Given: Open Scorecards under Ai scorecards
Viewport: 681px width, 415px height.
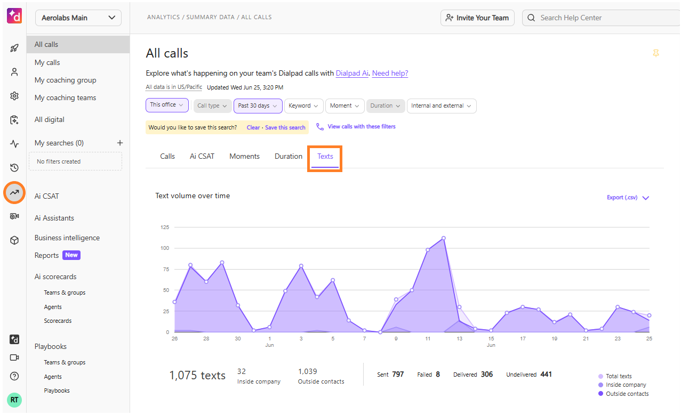Looking at the screenshot, I should click(58, 321).
